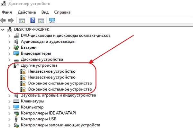Screen dimensions: 193x128
Task: Expand the Клавиатуры category arrow
Action: pos(9,101)
